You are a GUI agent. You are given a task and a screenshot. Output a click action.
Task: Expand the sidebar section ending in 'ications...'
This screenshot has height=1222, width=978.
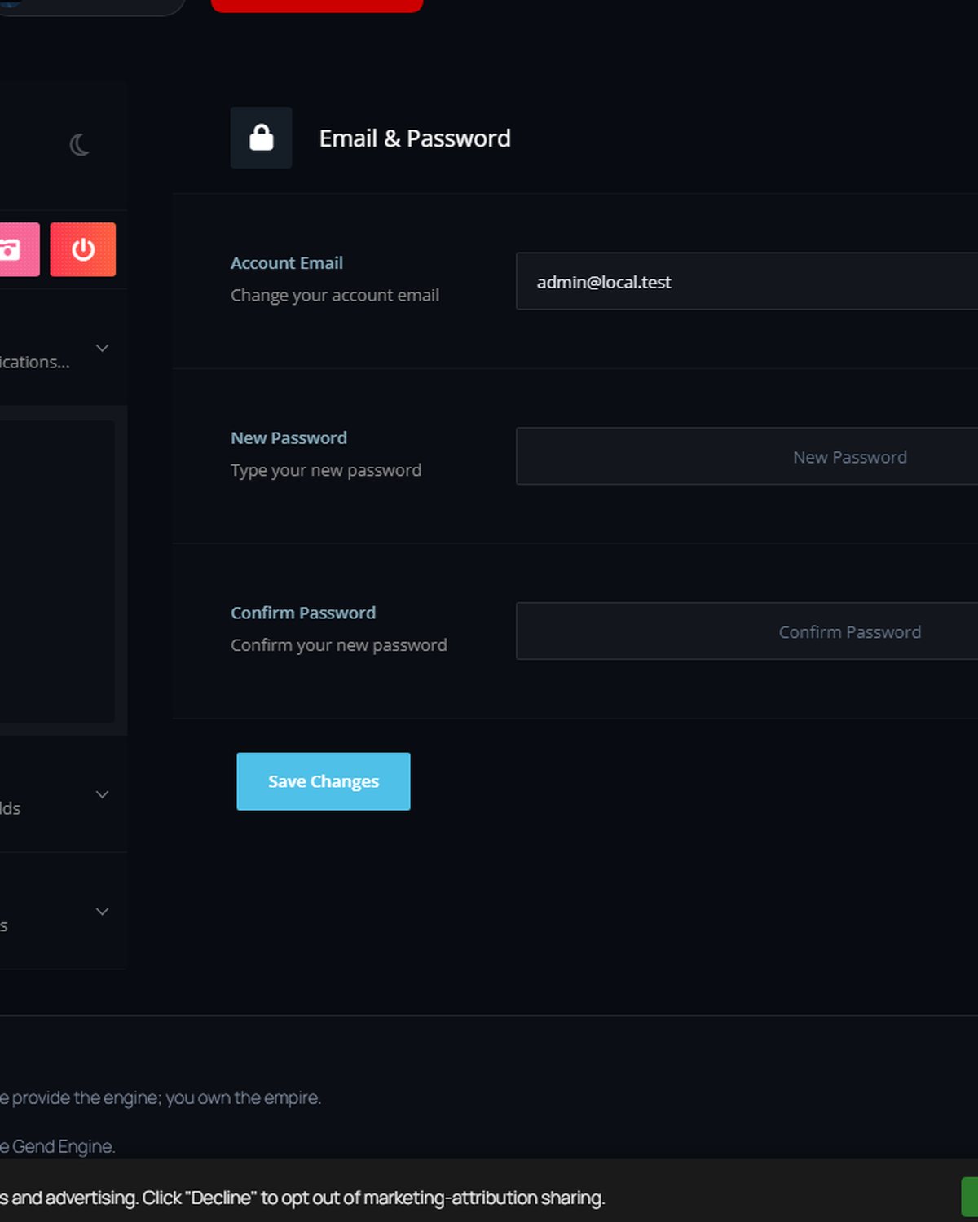[103, 349]
